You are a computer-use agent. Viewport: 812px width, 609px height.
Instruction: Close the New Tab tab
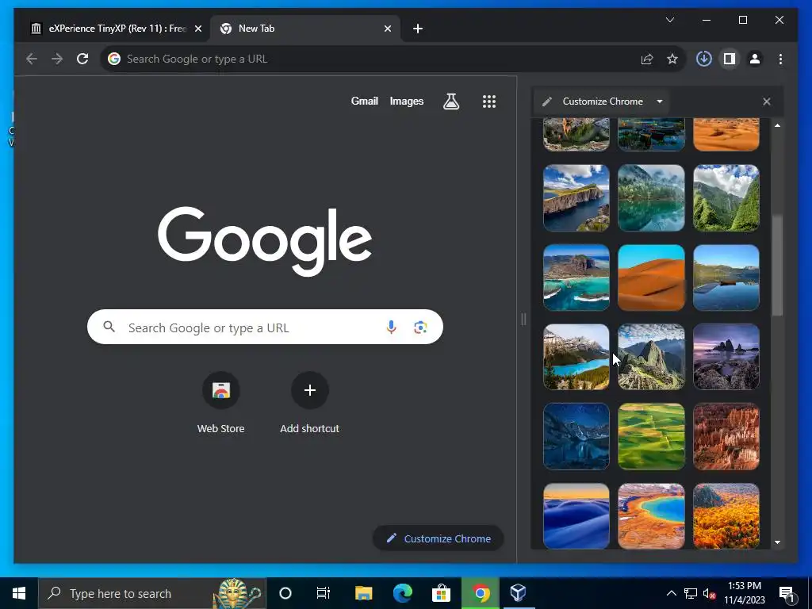pos(387,29)
